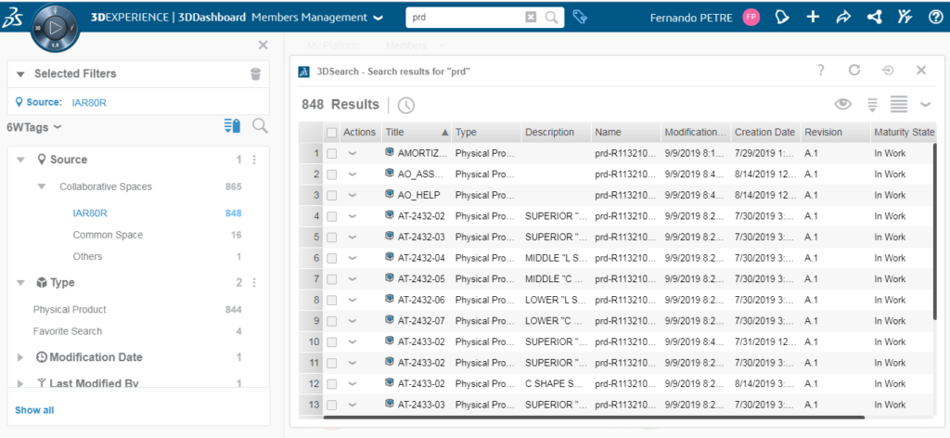Open the social network nodes icon

pos(874,18)
